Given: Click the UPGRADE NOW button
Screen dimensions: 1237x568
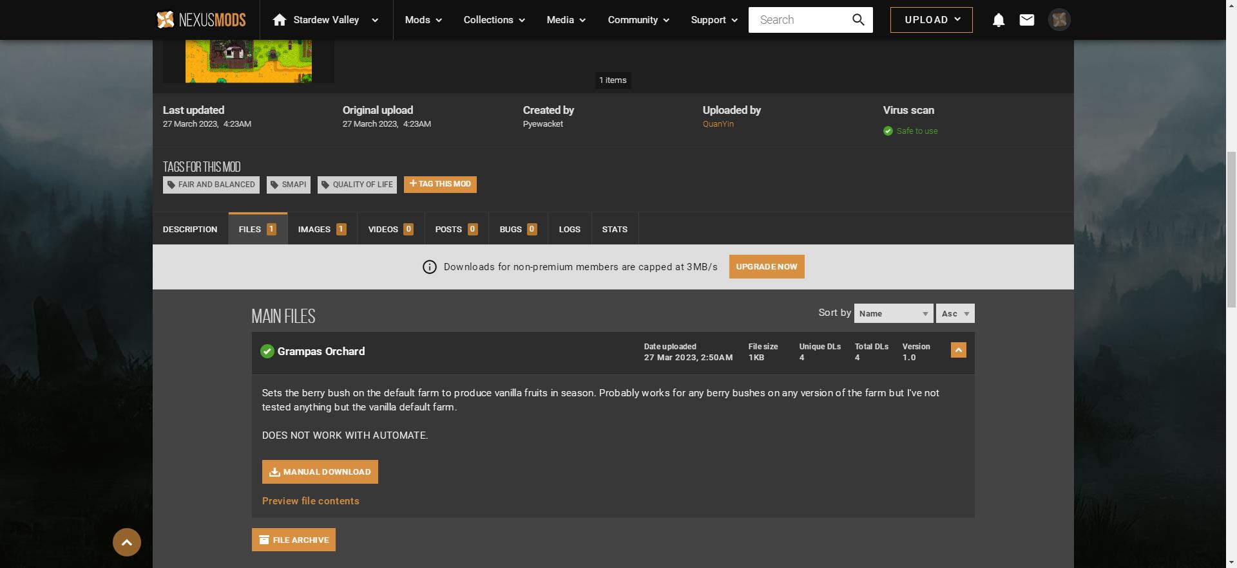Looking at the screenshot, I should coord(767,267).
